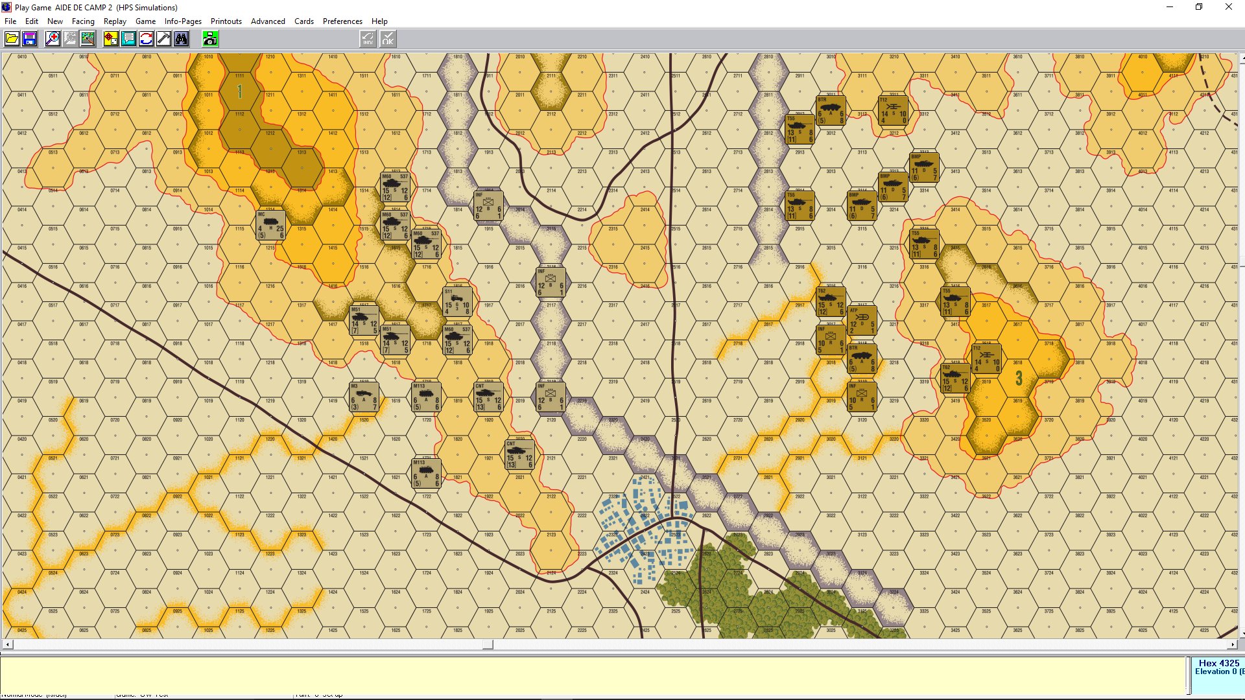Click the hammer tool icon

coord(163,39)
